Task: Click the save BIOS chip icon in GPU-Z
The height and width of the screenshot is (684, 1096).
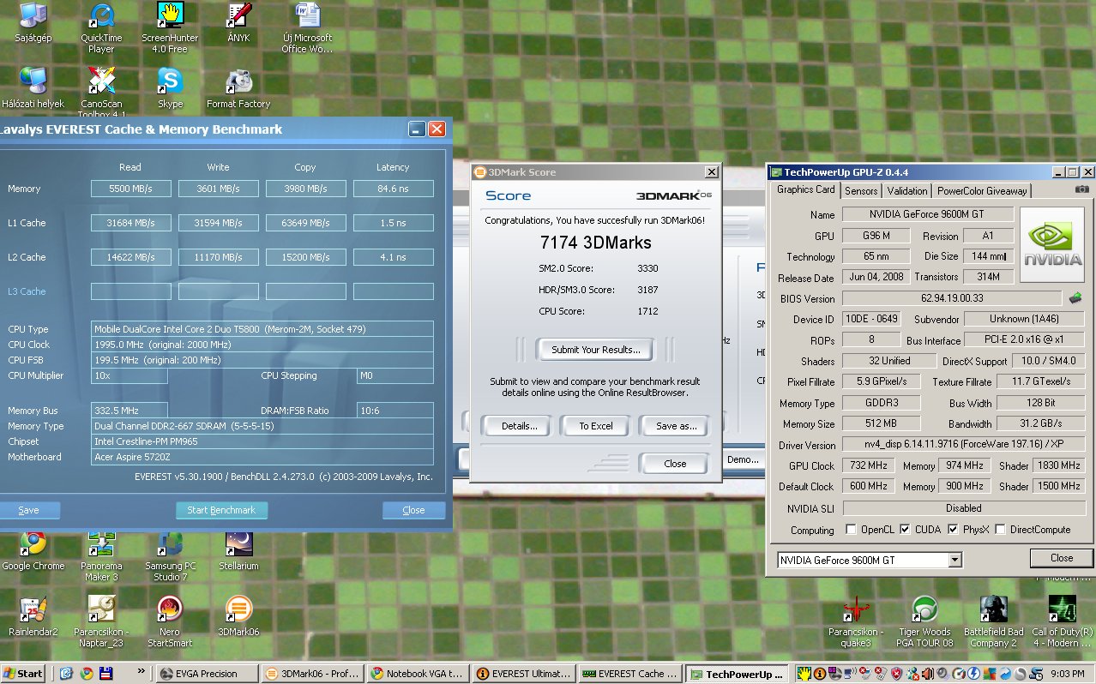Action: click(x=1075, y=298)
